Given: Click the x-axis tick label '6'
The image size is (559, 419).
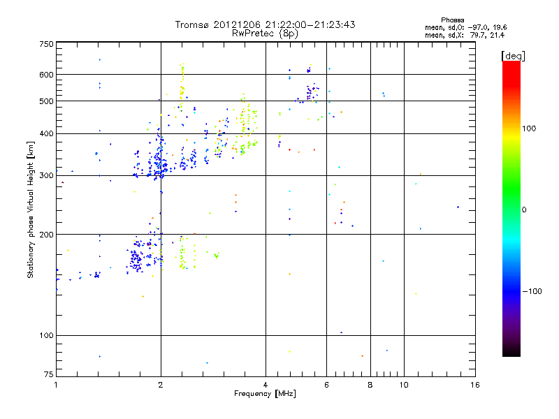Looking at the screenshot, I should 326,385.
